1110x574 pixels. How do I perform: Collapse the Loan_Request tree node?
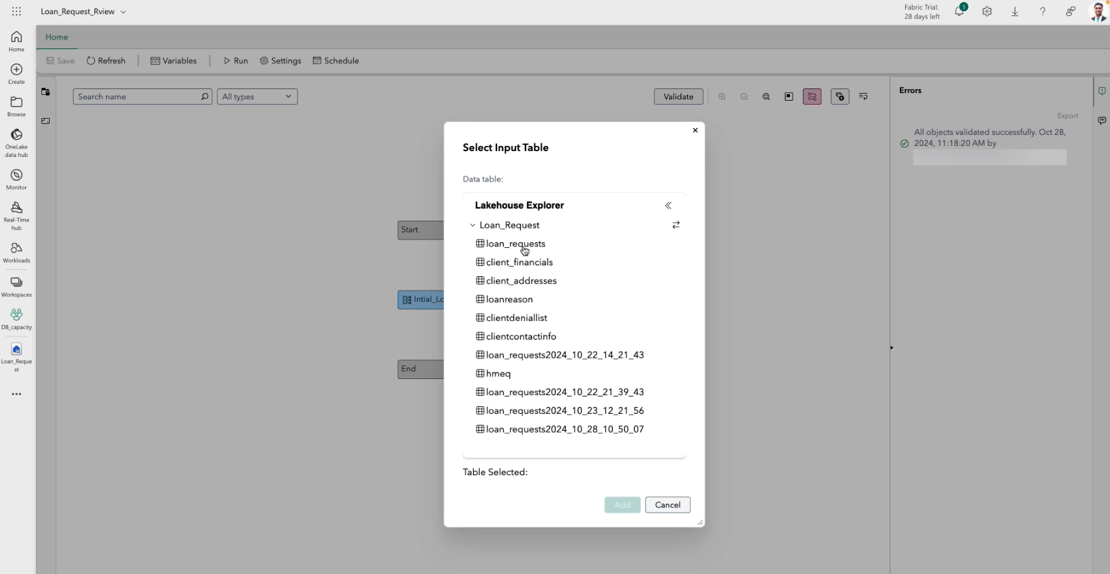click(x=473, y=225)
